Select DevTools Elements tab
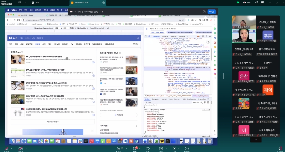The image size is (285, 152). tap(156, 36)
